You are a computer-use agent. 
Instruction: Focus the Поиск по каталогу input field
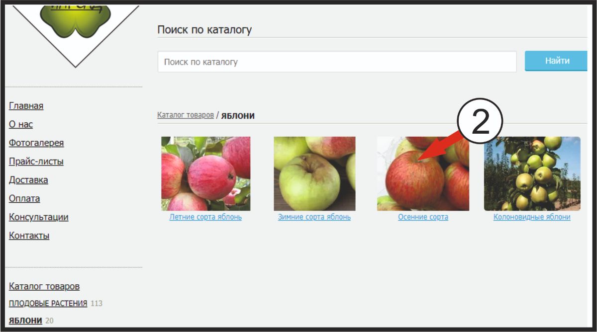(x=337, y=62)
